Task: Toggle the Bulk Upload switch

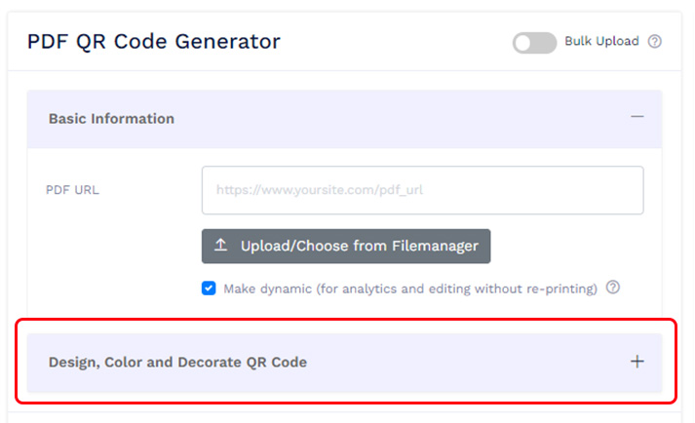Action: (x=534, y=42)
